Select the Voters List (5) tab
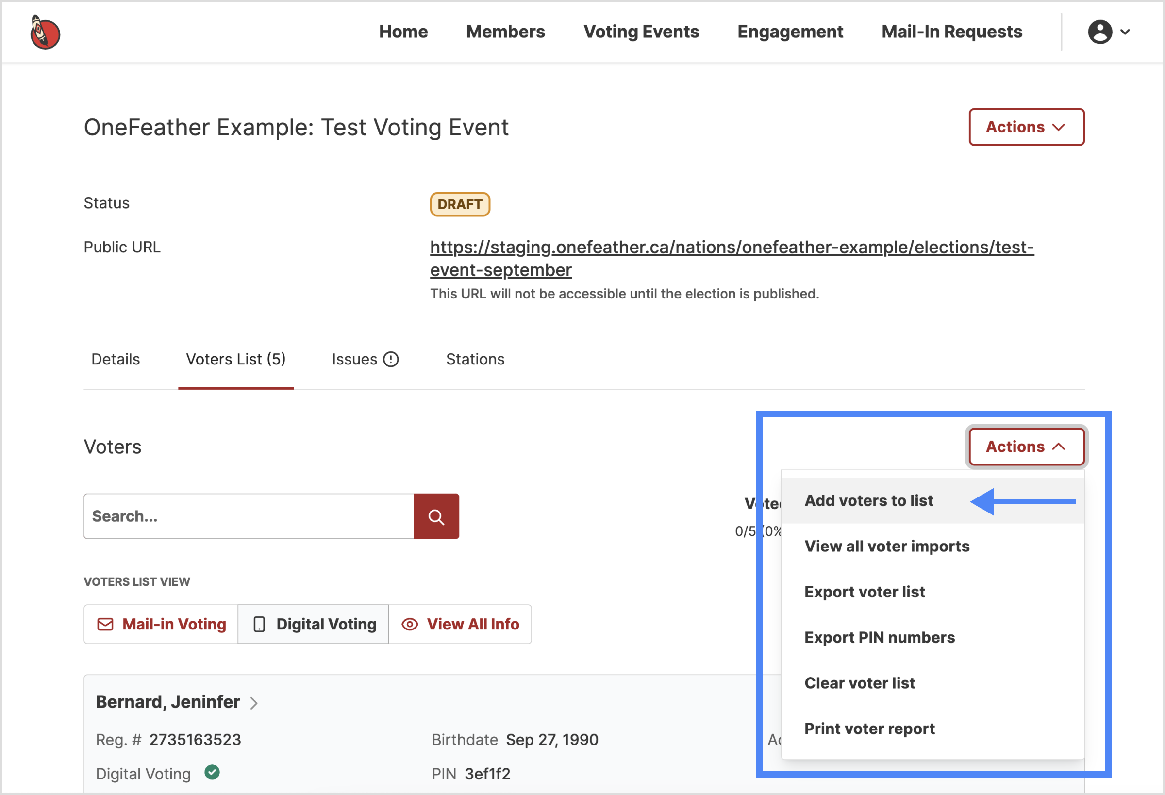The height and width of the screenshot is (795, 1165). (235, 360)
